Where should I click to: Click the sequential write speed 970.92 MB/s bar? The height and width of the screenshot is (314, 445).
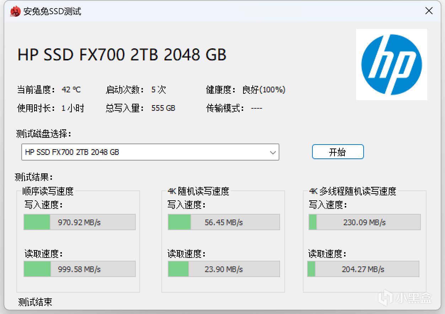(x=80, y=222)
